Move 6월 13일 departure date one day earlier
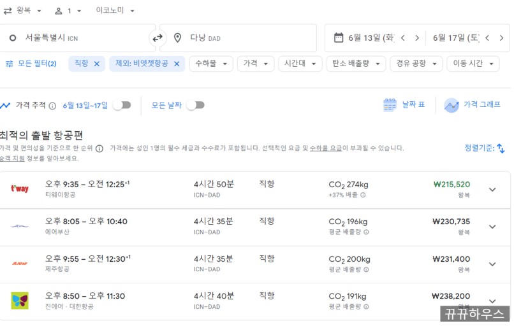This screenshot has height=326, width=514. (403, 38)
